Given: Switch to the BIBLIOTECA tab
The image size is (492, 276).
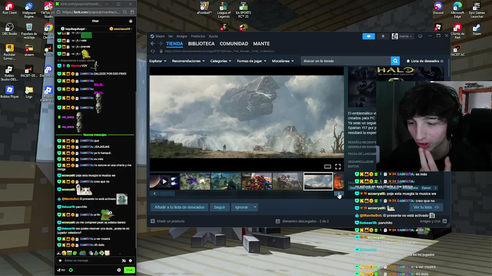Looking at the screenshot, I should [x=201, y=44].
